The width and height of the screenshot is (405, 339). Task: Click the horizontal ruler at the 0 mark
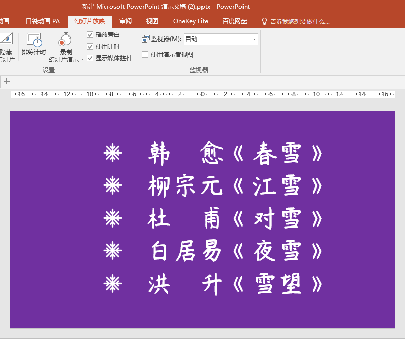click(202, 94)
